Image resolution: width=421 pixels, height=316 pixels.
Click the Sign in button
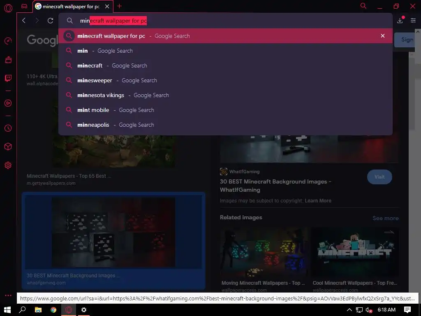pyautogui.click(x=405, y=40)
